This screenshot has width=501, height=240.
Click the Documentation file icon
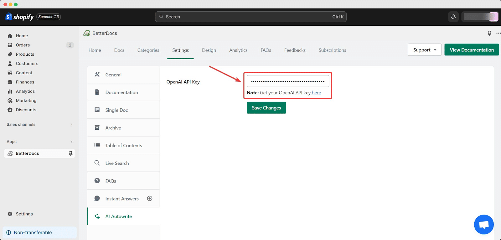tap(97, 92)
